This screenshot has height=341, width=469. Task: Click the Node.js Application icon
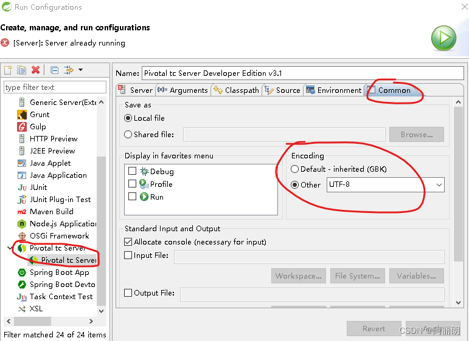(x=22, y=224)
